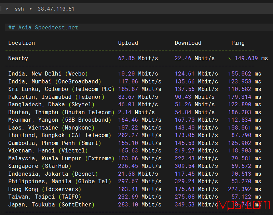Select 'Pakistan, Islamabad (Telenor)' location
The width and height of the screenshot is (273, 215).
pos(56,97)
